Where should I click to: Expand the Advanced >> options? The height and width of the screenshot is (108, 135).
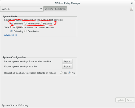11,35
